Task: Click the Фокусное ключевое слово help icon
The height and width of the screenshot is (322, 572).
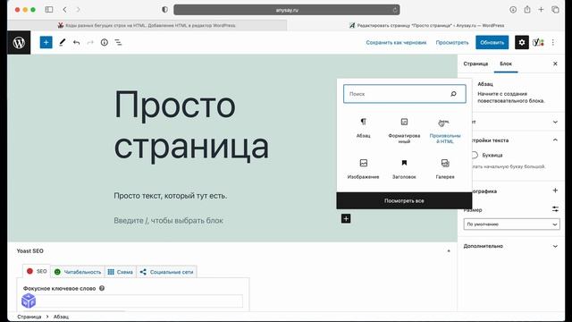Action: (102, 288)
